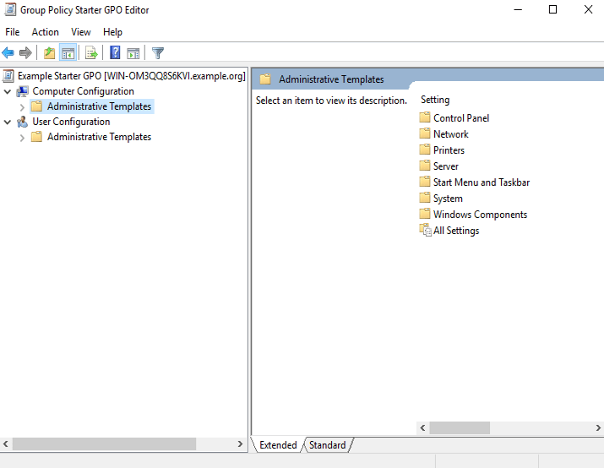Select Administrative Templates under User Configuration
The height and width of the screenshot is (468, 604).
99,137
